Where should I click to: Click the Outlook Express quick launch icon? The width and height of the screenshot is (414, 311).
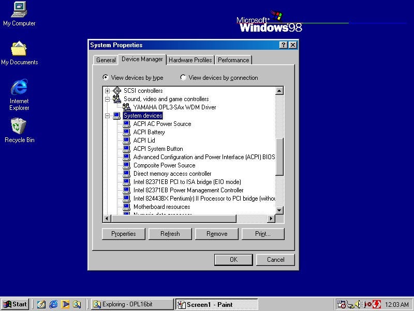[x=41, y=304]
